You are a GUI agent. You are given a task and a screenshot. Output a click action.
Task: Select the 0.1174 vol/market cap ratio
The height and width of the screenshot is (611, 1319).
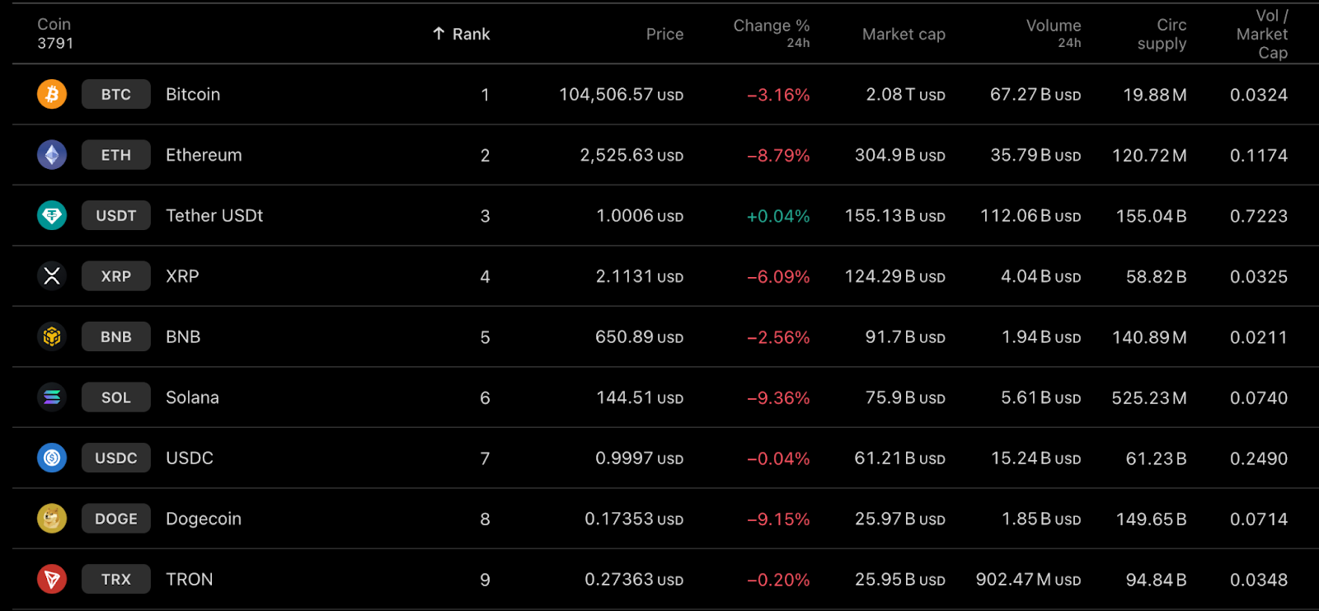click(x=1259, y=155)
